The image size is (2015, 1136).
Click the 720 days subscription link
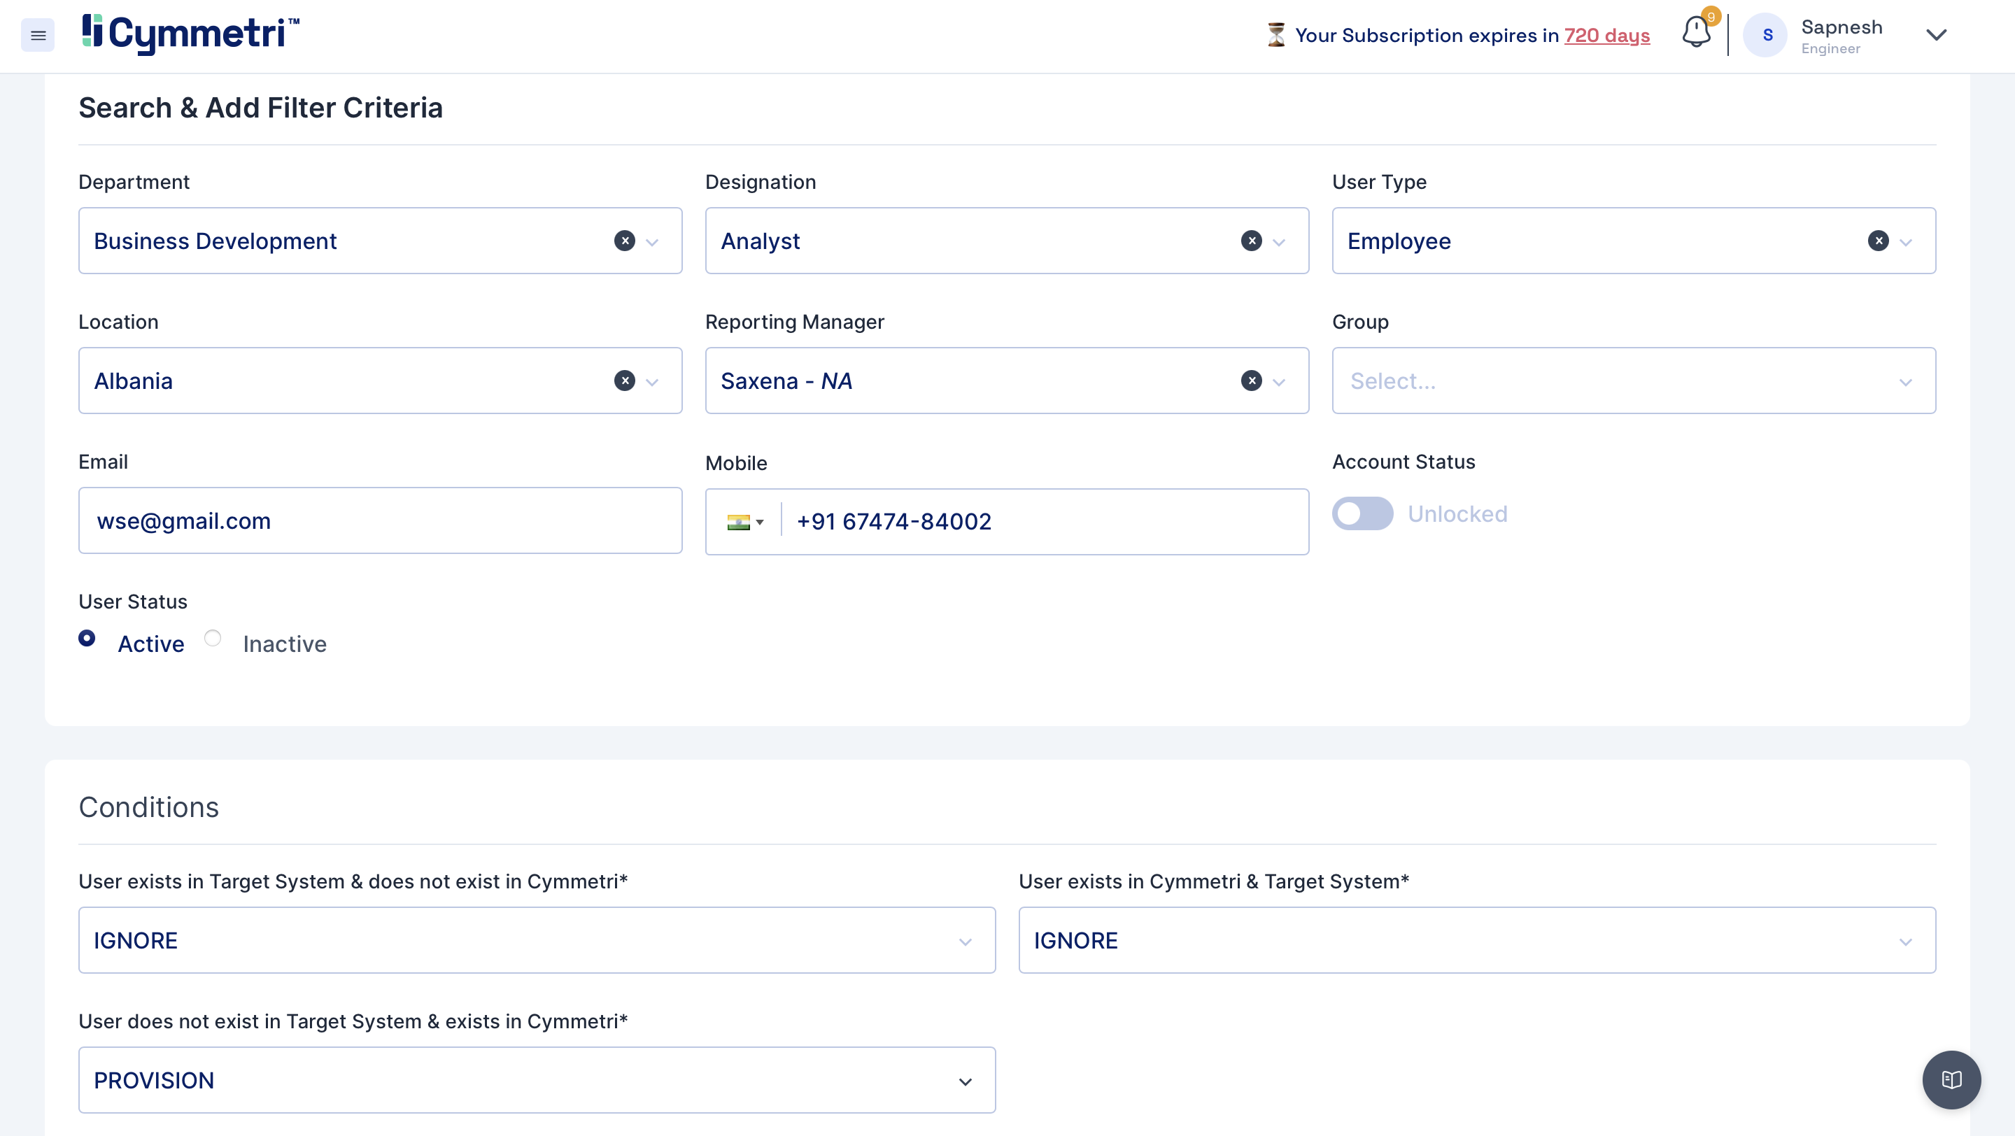click(x=1606, y=36)
